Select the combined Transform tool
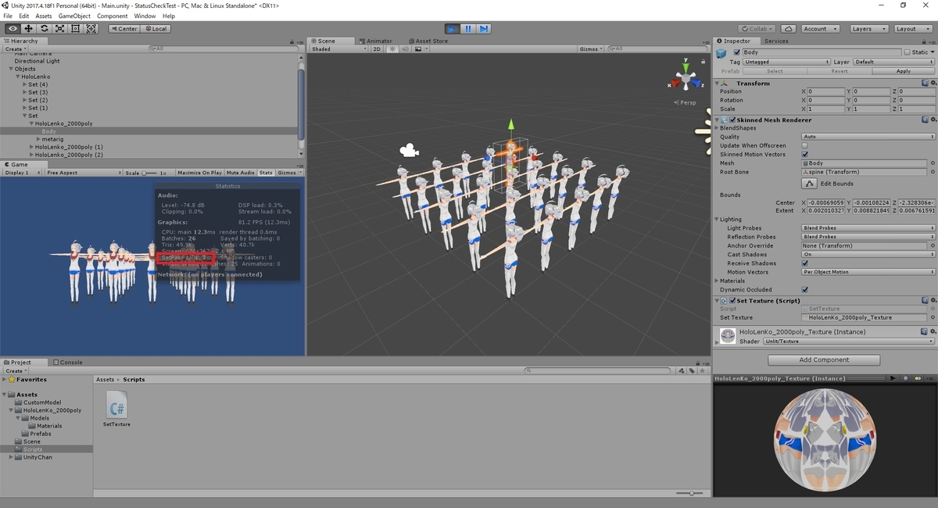 tap(91, 29)
